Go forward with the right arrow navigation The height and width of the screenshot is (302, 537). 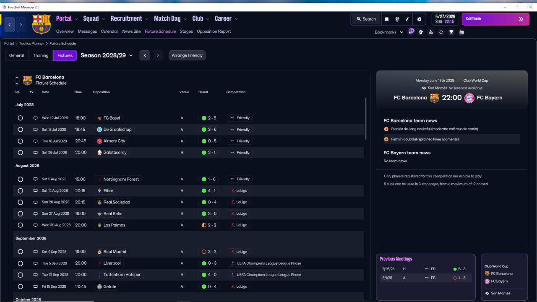click(x=21, y=25)
